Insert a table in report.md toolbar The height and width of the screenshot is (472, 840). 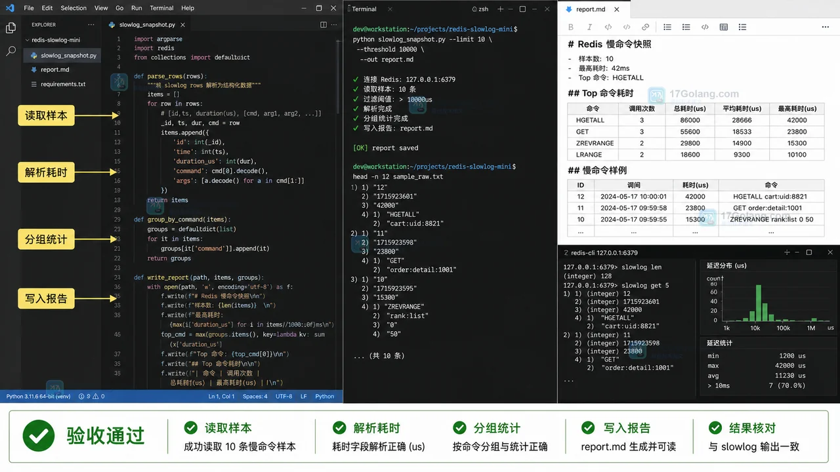723,27
